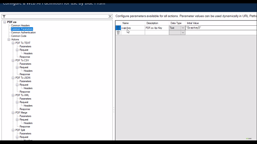
Task: Open Data Type dropdown for x-api-key
Action: tap(183, 28)
